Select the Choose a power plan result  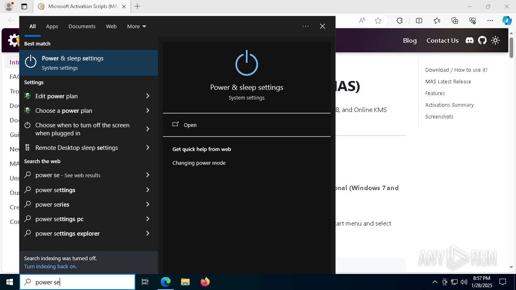coord(79,110)
